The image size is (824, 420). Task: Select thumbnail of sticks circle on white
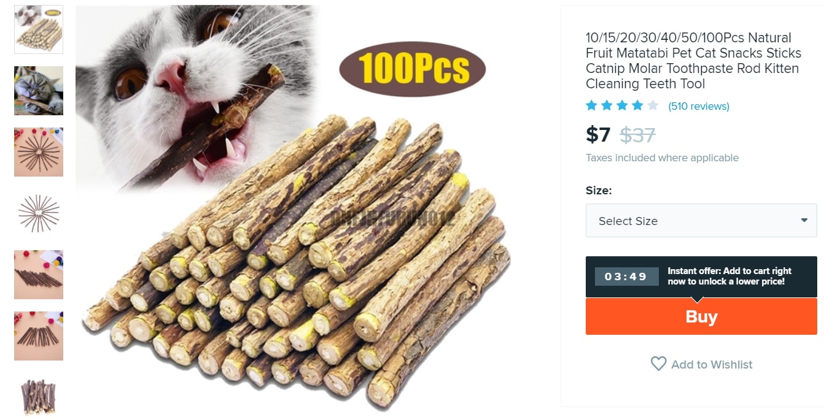(x=39, y=213)
